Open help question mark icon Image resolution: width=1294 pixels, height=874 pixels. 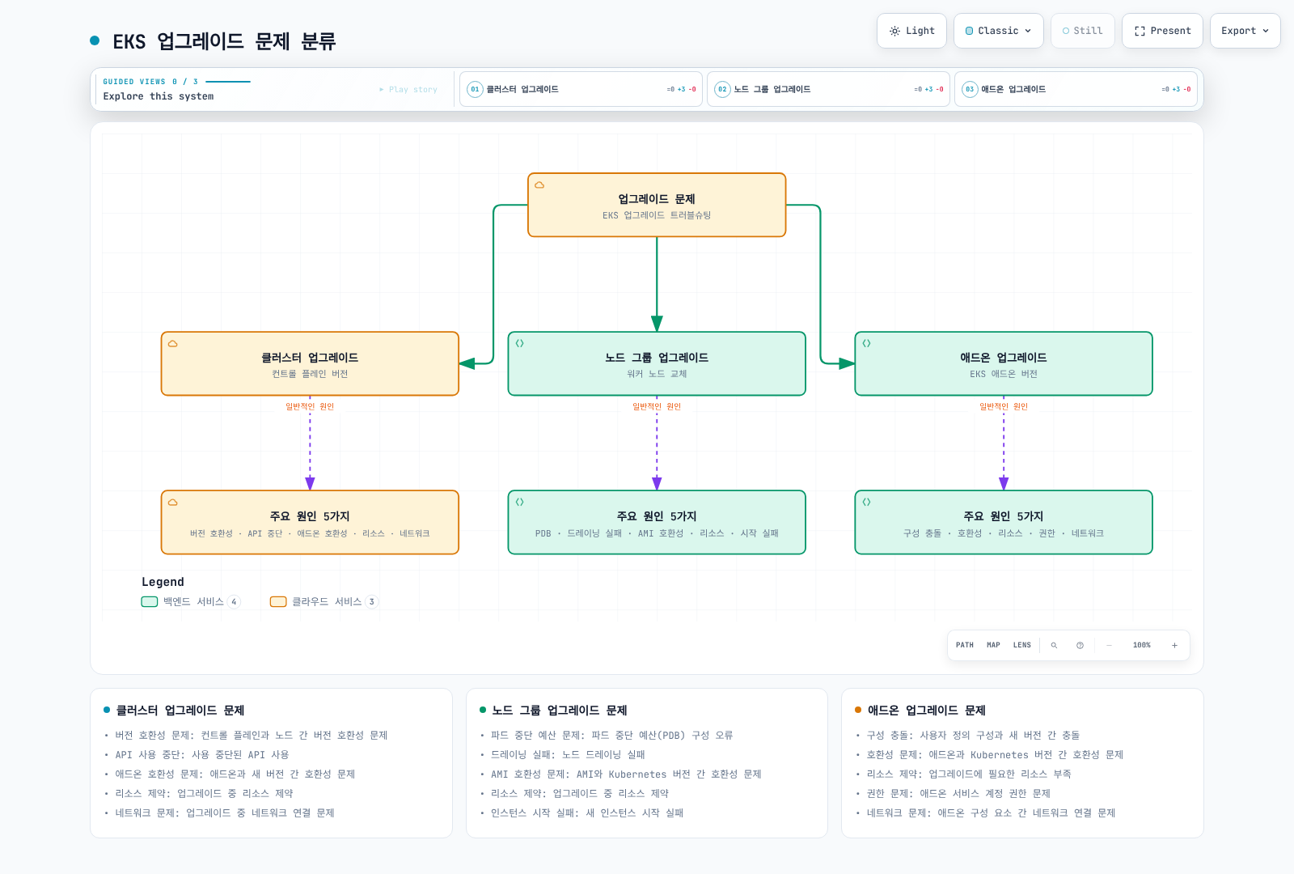click(1080, 645)
